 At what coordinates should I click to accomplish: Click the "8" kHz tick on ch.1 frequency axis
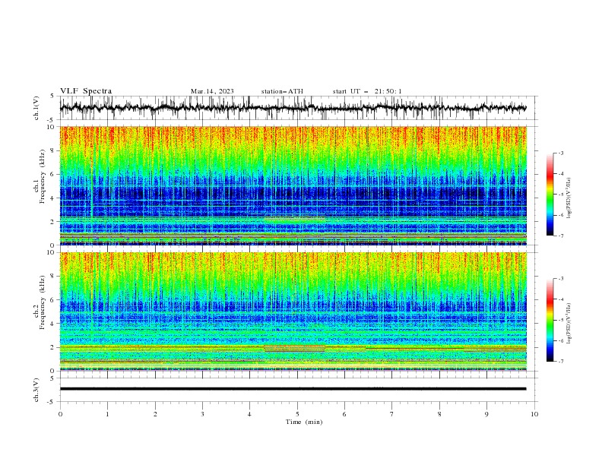point(52,150)
